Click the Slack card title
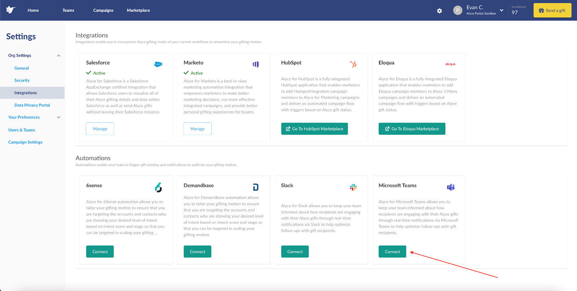The image size is (577, 291). (287, 185)
